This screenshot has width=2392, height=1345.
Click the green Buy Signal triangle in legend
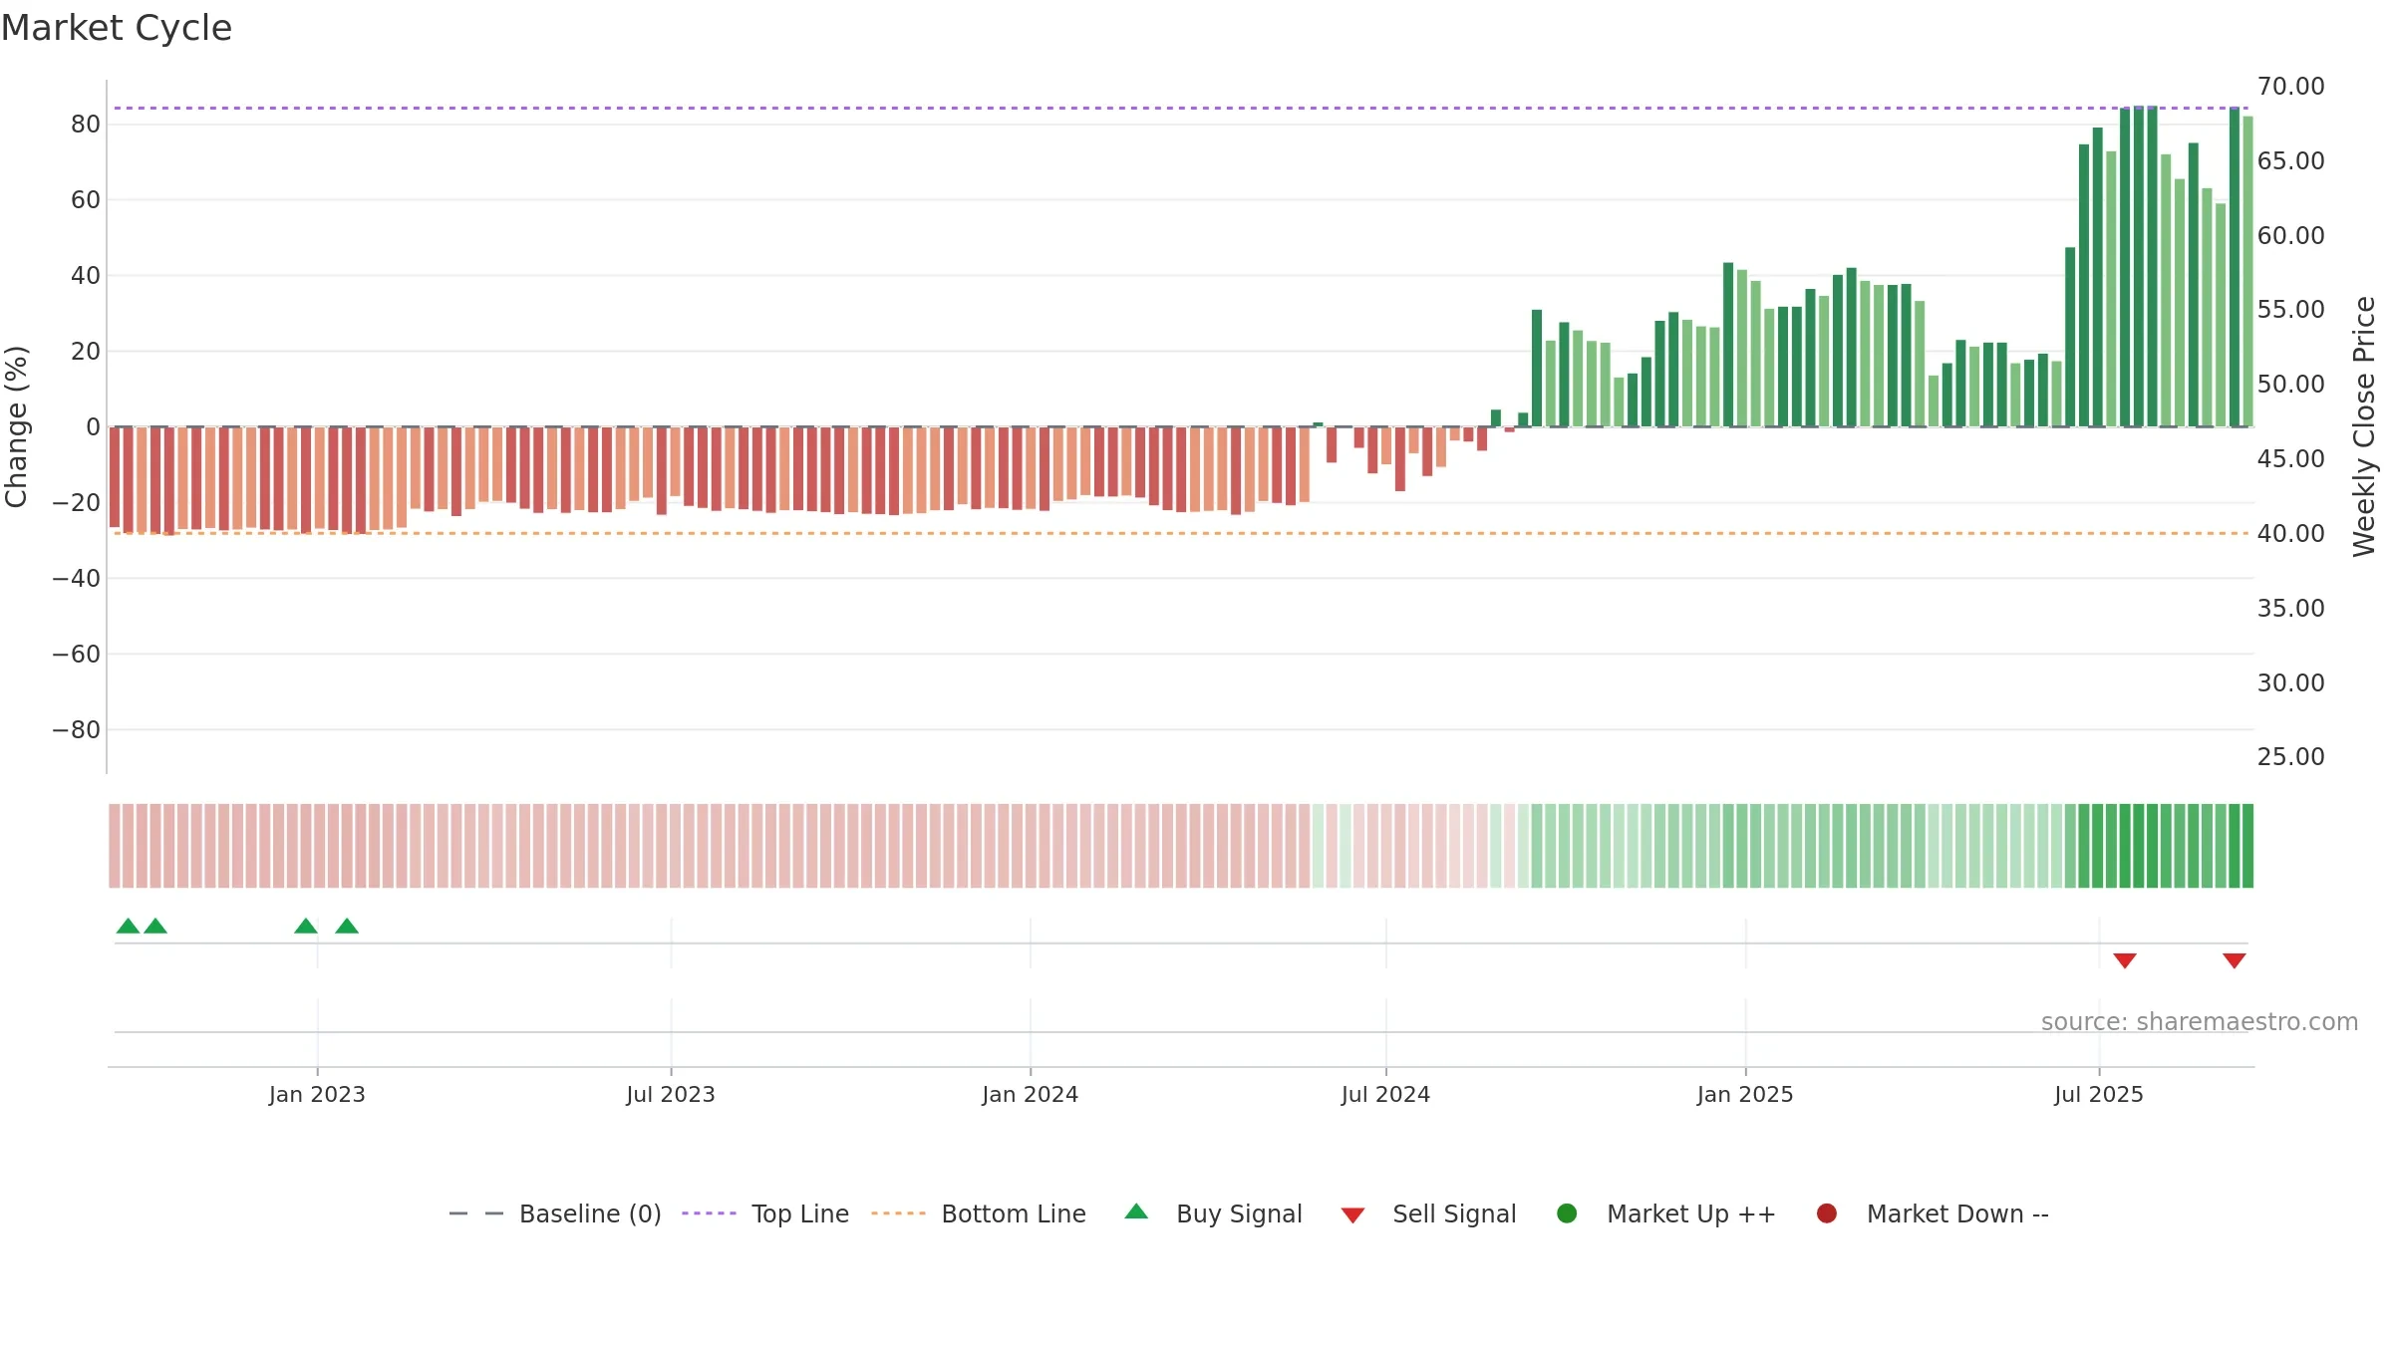coord(1136,1212)
